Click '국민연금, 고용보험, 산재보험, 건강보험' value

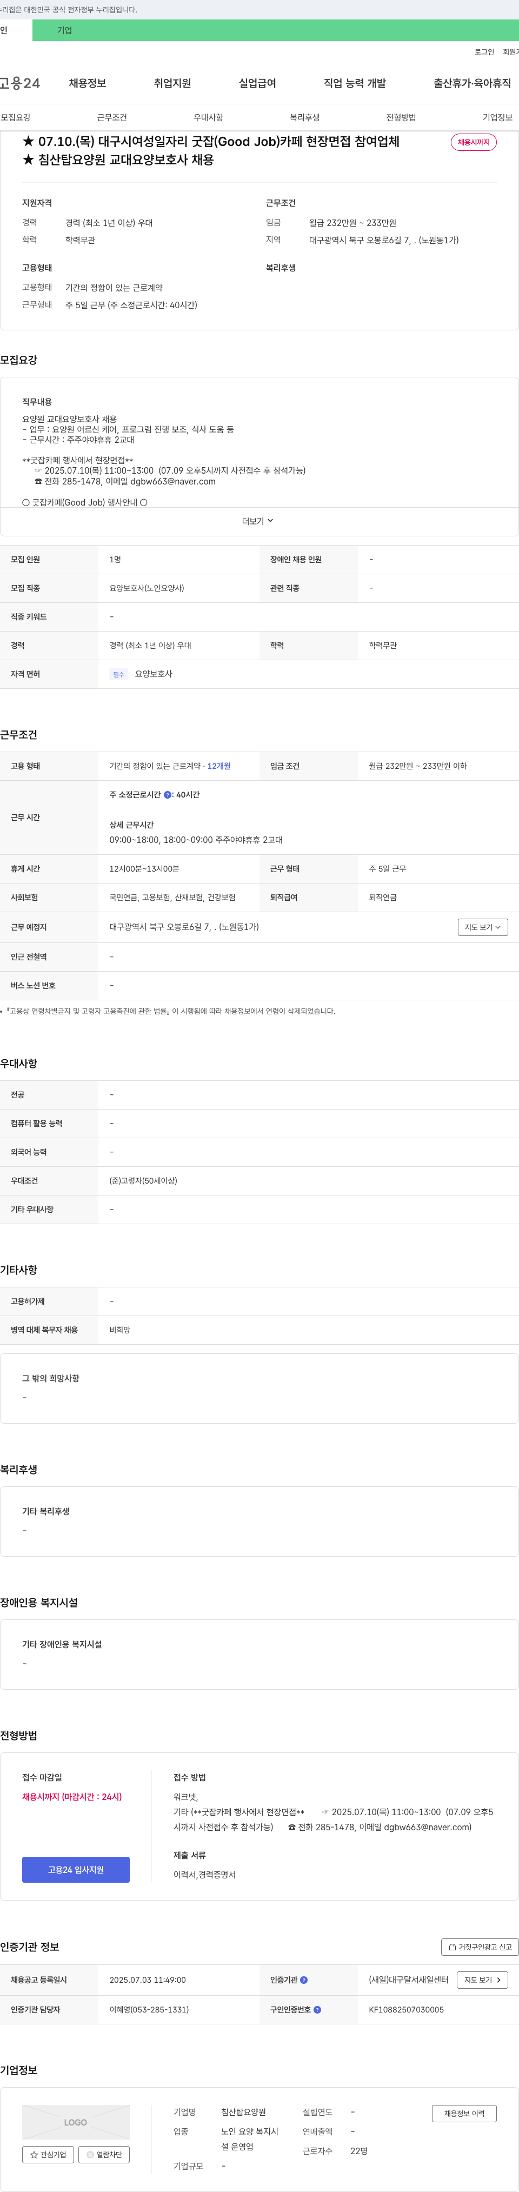point(172,898)
